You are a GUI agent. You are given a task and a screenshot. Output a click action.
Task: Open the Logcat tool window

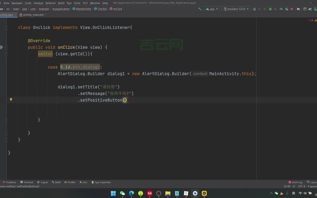click(x=42, y=182)
